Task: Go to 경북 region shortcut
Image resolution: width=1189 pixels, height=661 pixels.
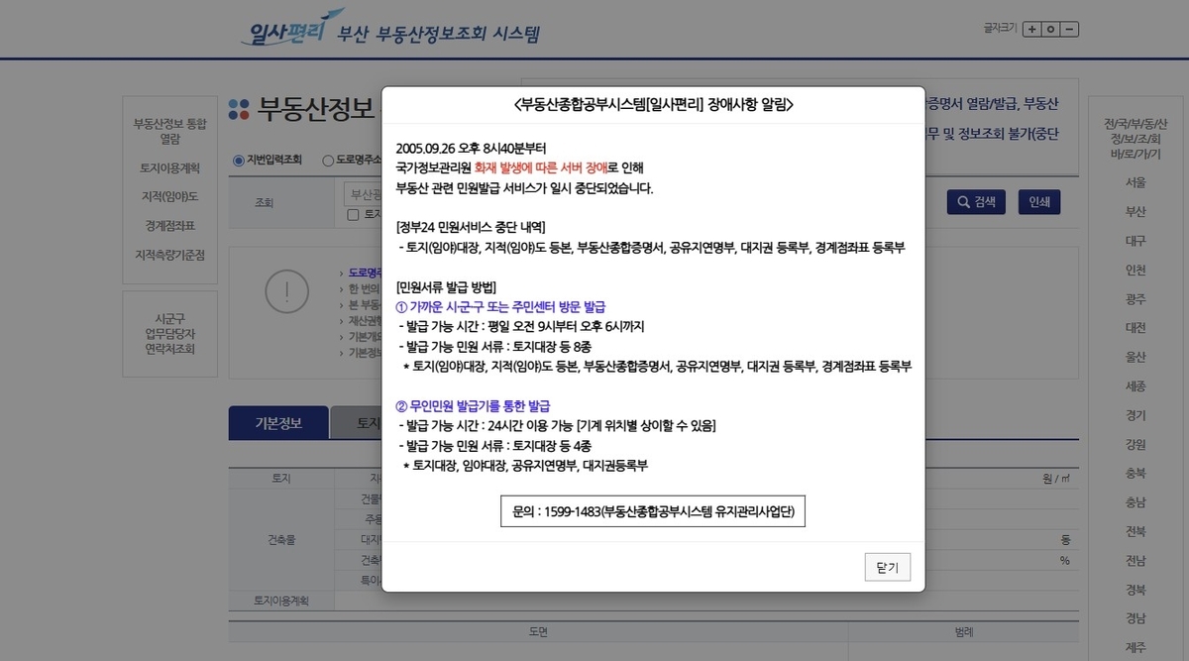Action: (x=1135, y=590)
